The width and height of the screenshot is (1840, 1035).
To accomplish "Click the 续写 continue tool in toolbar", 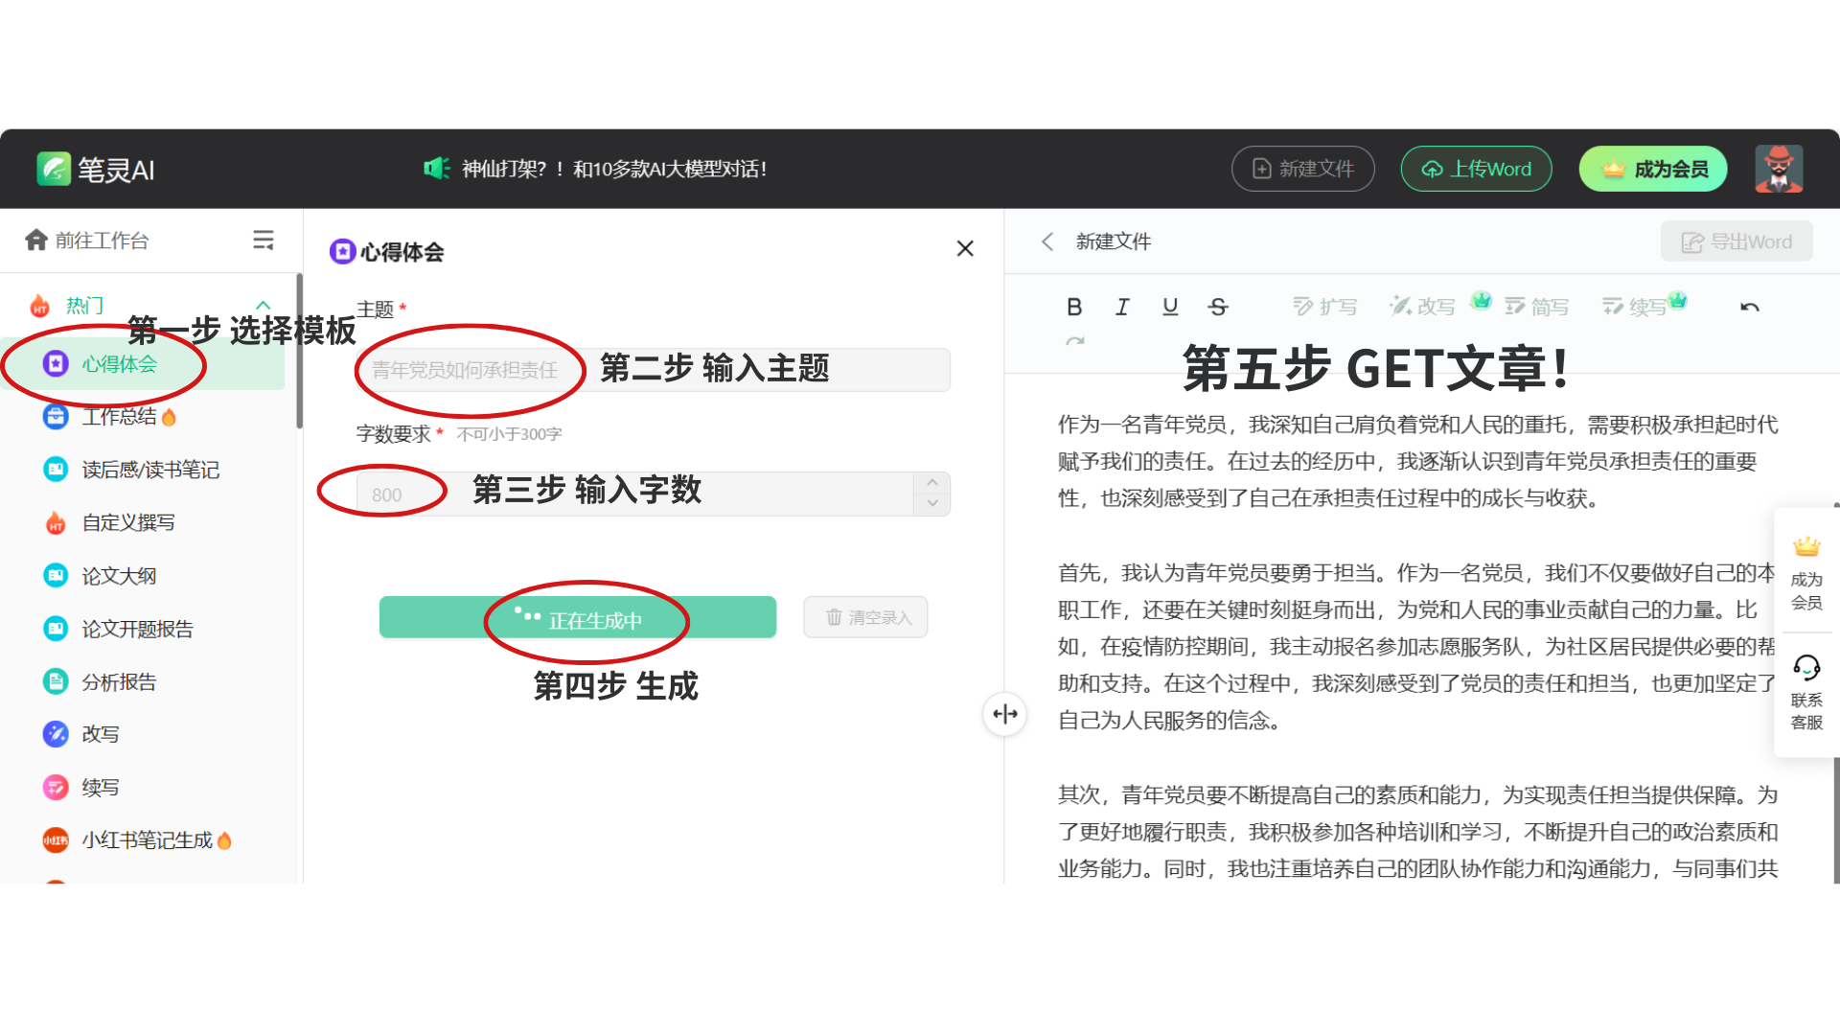I will coord(1634,307).
